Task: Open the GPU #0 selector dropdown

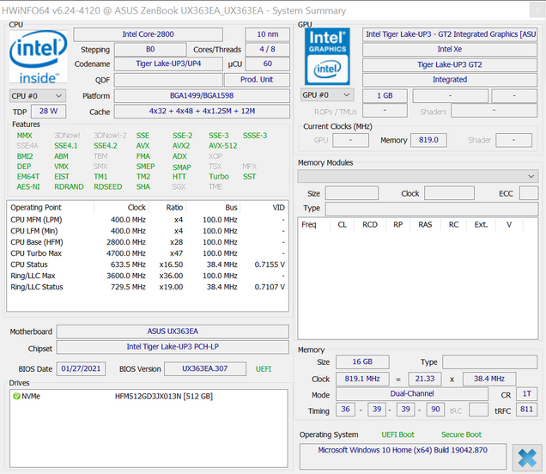Action: click(326, 95)
